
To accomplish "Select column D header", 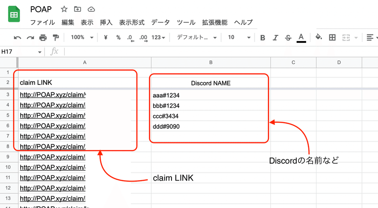I will coord(339,63).
